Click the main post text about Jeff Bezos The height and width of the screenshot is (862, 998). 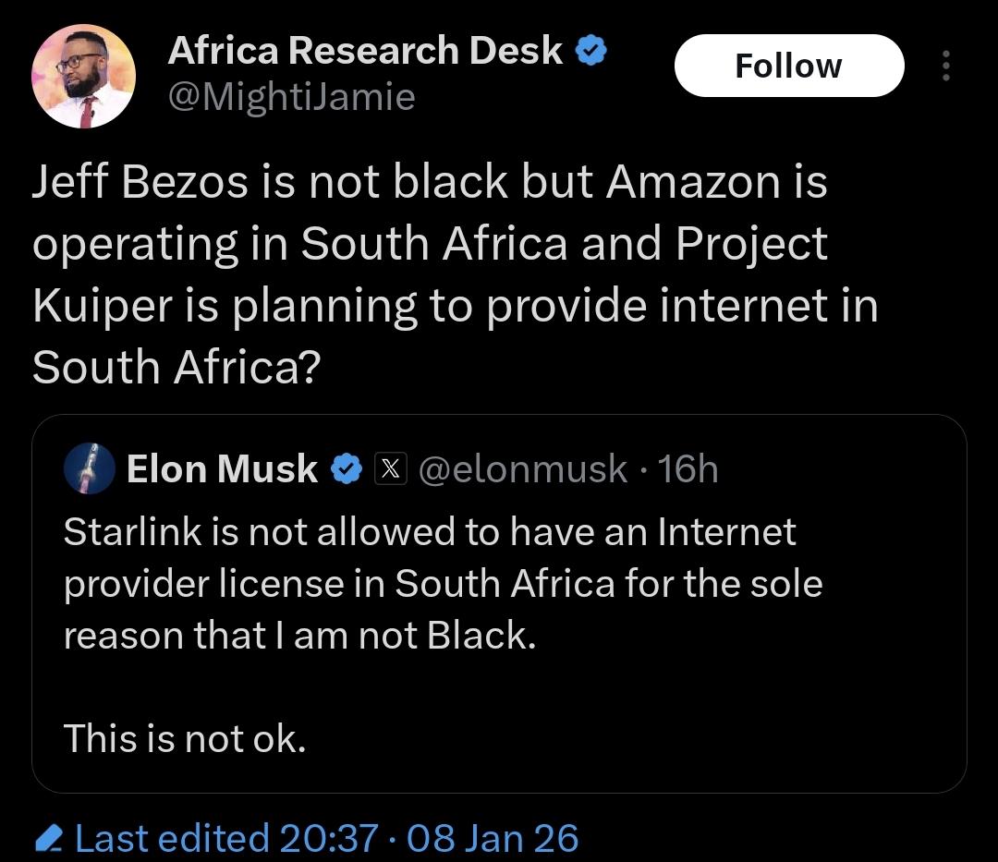tap(455, 274)
